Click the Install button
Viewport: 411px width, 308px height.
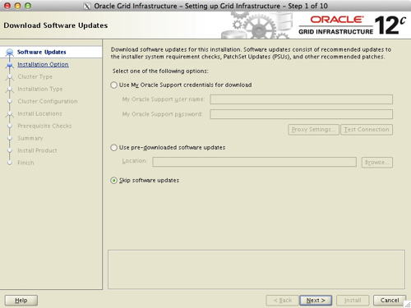pyautogui.click(x=353, y=301)
